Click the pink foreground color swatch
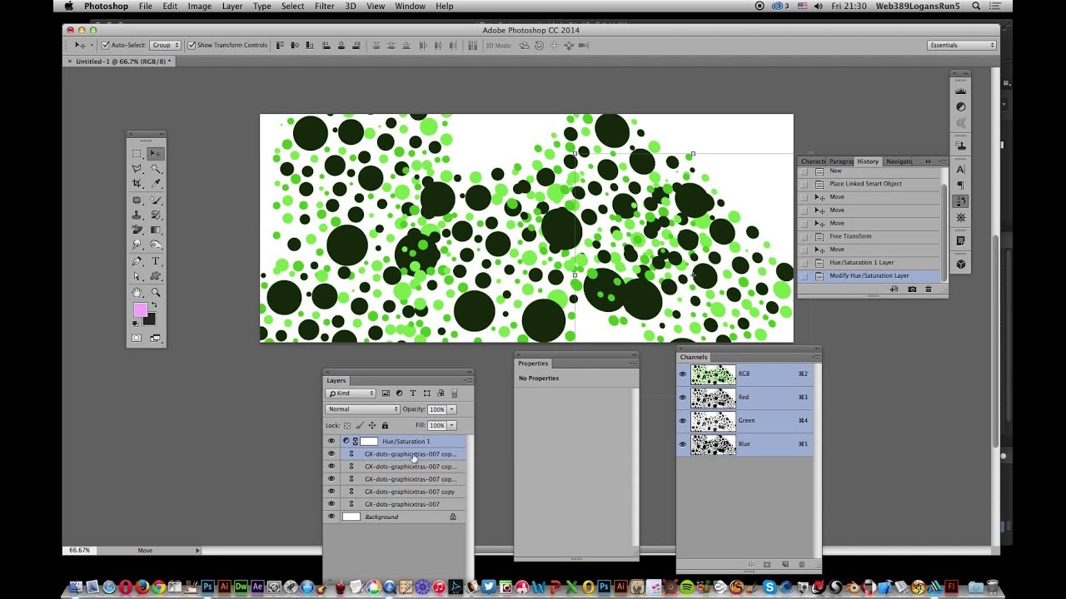 141,309
